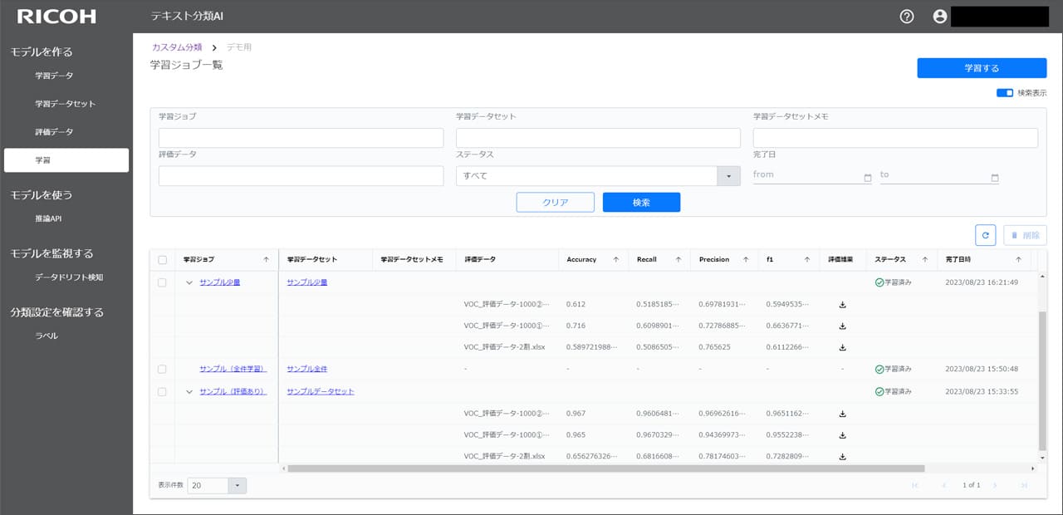Sort by Accuracy column arrow
Image resolution: width=1063 pixels, height=515 pixels.
(x=615, y=260)
